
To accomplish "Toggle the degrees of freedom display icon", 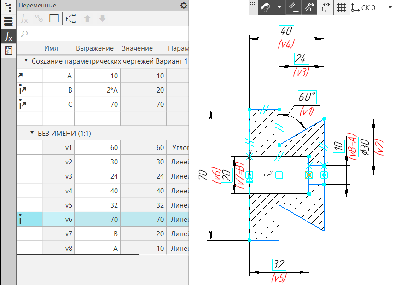I will [325, 7].
